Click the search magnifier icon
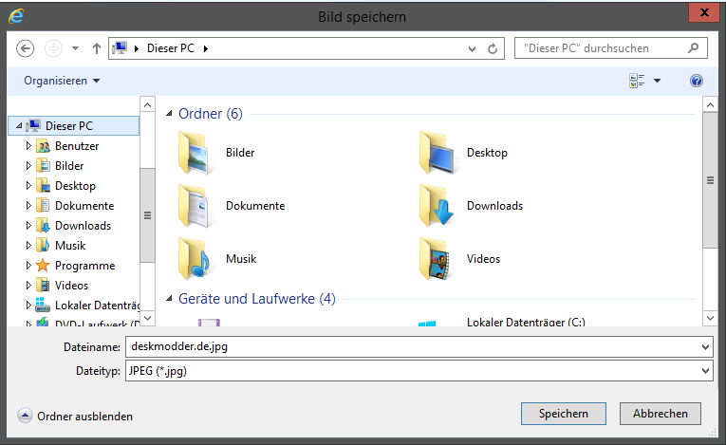 [x=693, y=48]
